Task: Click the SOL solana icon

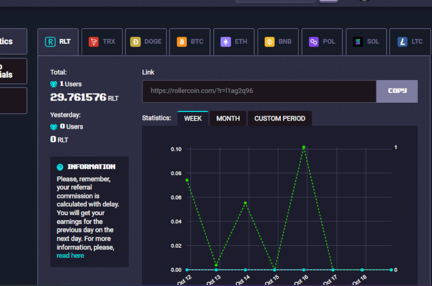Action: [x=357, y=42]
